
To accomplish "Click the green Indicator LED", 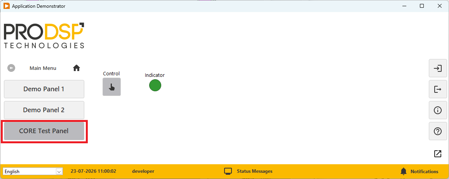I will [155, 85].
